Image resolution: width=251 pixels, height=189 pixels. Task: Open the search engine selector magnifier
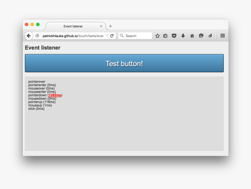[122, 36]
